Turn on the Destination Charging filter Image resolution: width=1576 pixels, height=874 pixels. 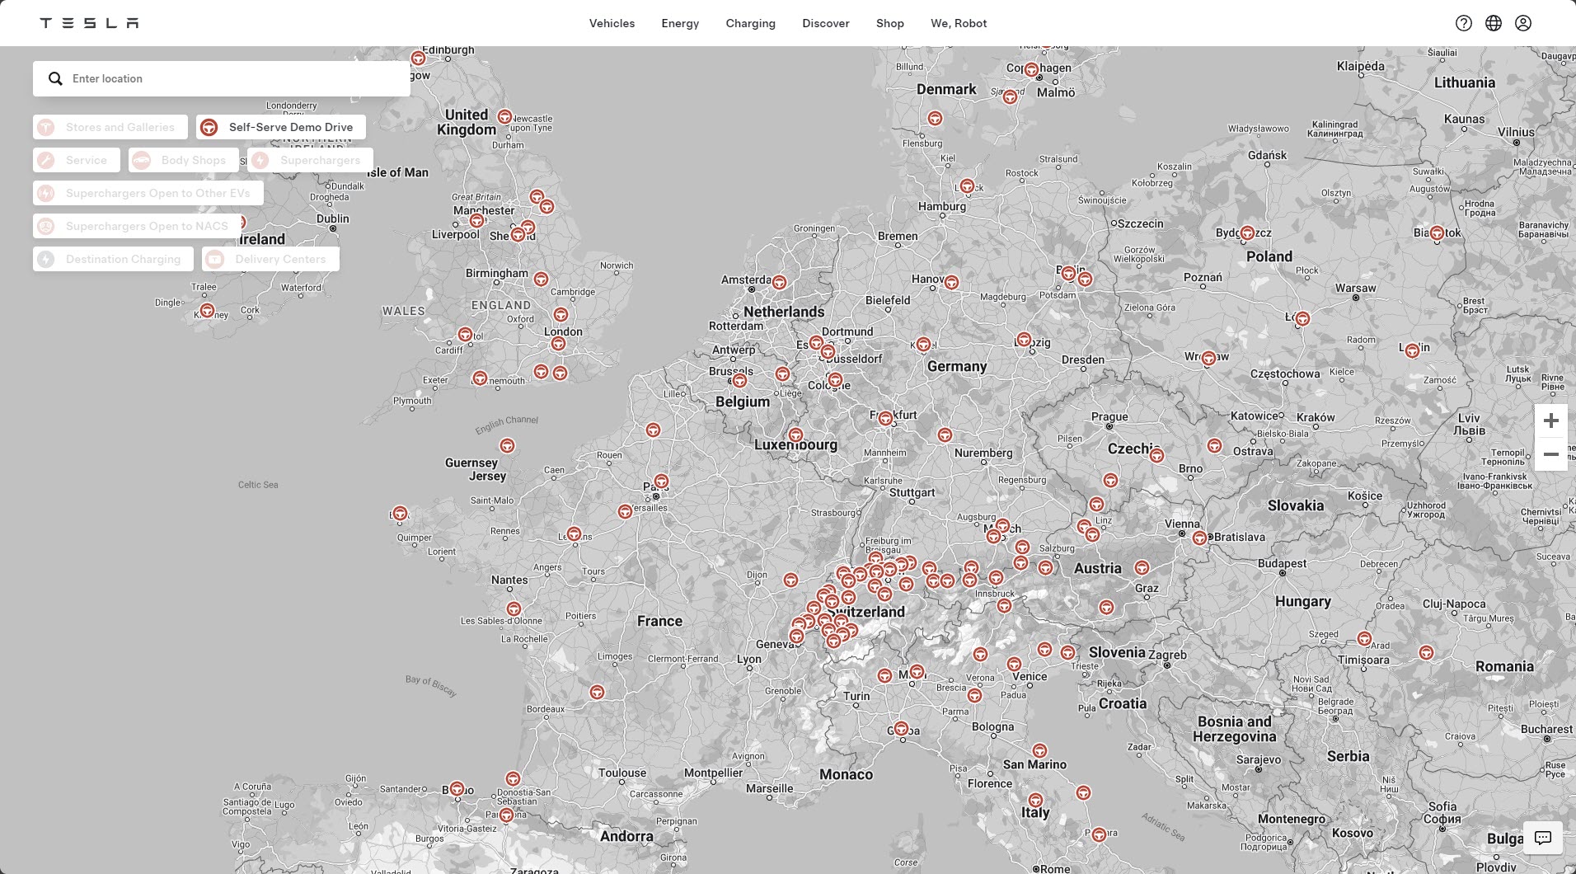[x=113, y=259]
